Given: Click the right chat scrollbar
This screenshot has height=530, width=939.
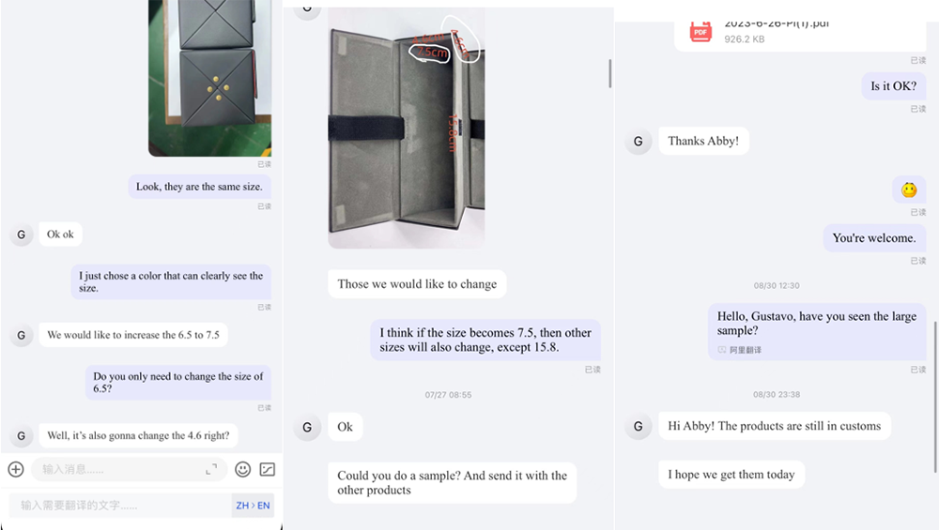Looking at the screenshot, I should pos(935,397).
